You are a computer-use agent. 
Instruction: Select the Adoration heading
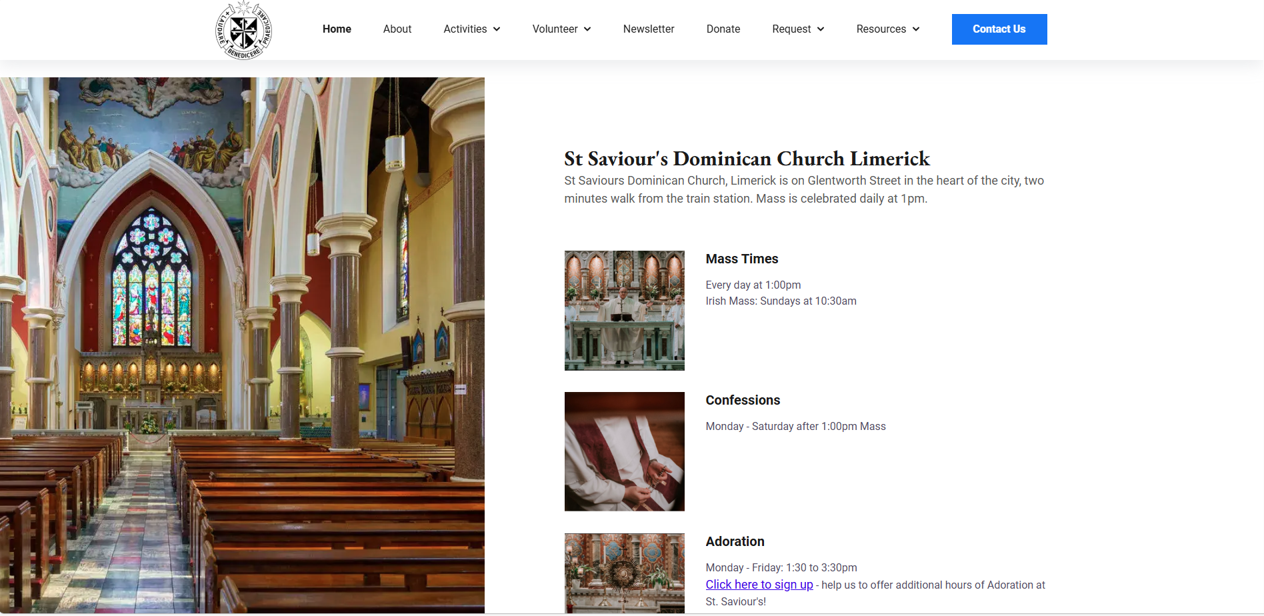[x=735, y=541]
